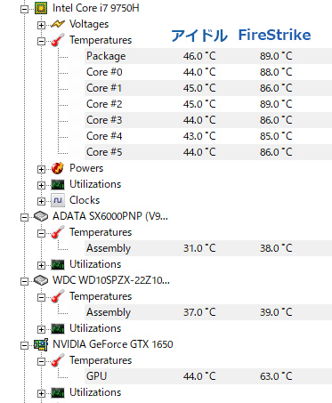The width and height of the screenshot is (332, 403).
Task: Click the Intel Core i7 9750H CPU icon
Action: [x=41, y=8]
